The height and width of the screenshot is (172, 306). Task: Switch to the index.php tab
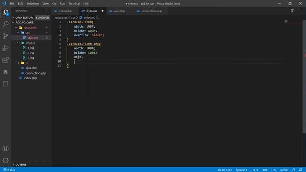pyautogui.click(x=65, y=11)
